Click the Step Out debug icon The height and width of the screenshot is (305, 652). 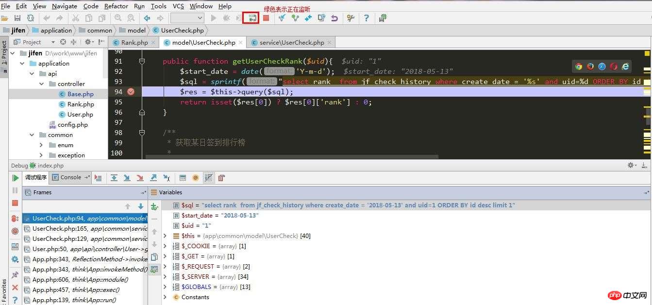point(153,178)
